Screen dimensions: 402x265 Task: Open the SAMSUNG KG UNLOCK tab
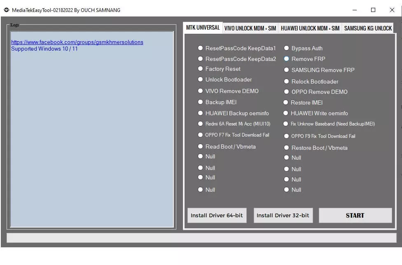point(368,28)
